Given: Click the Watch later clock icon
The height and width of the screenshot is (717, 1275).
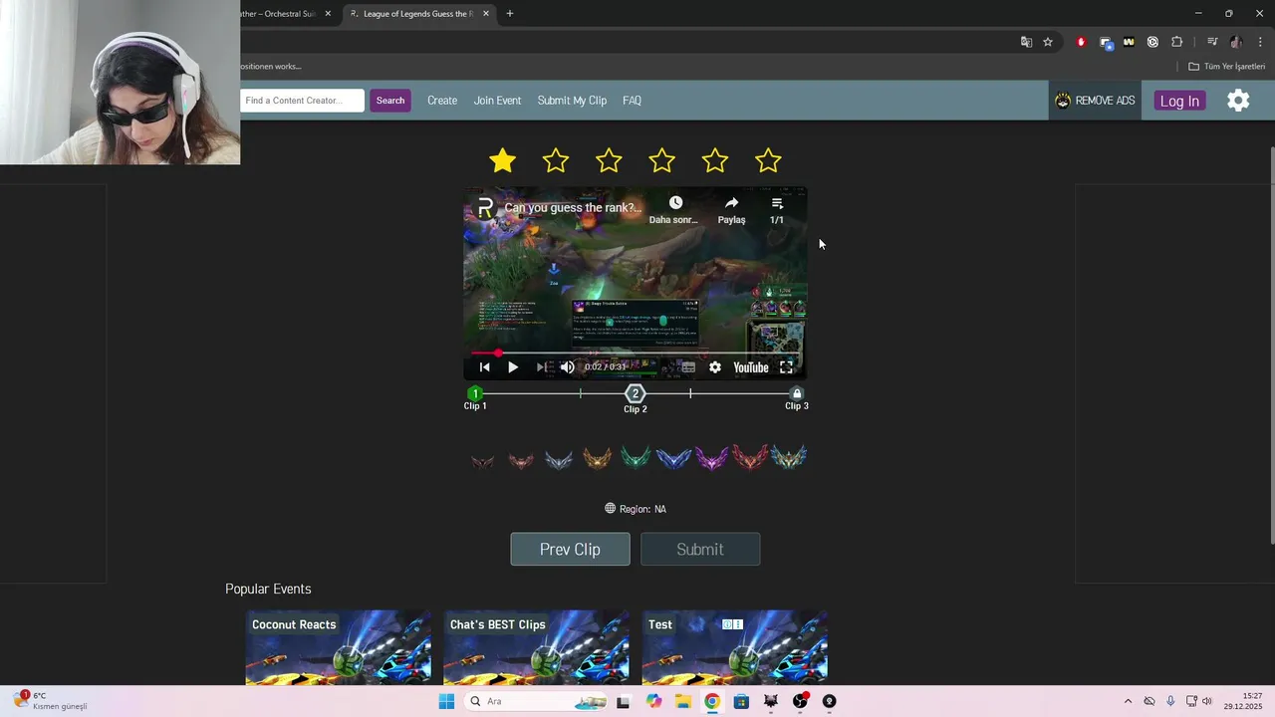Looking at the screenshot, I should 675,203.
